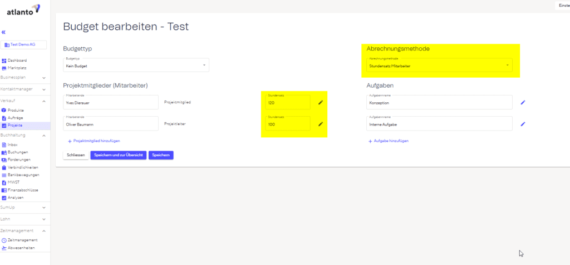
Task: Open Marktplatz in the sidebar
Action: coord(17,68)
